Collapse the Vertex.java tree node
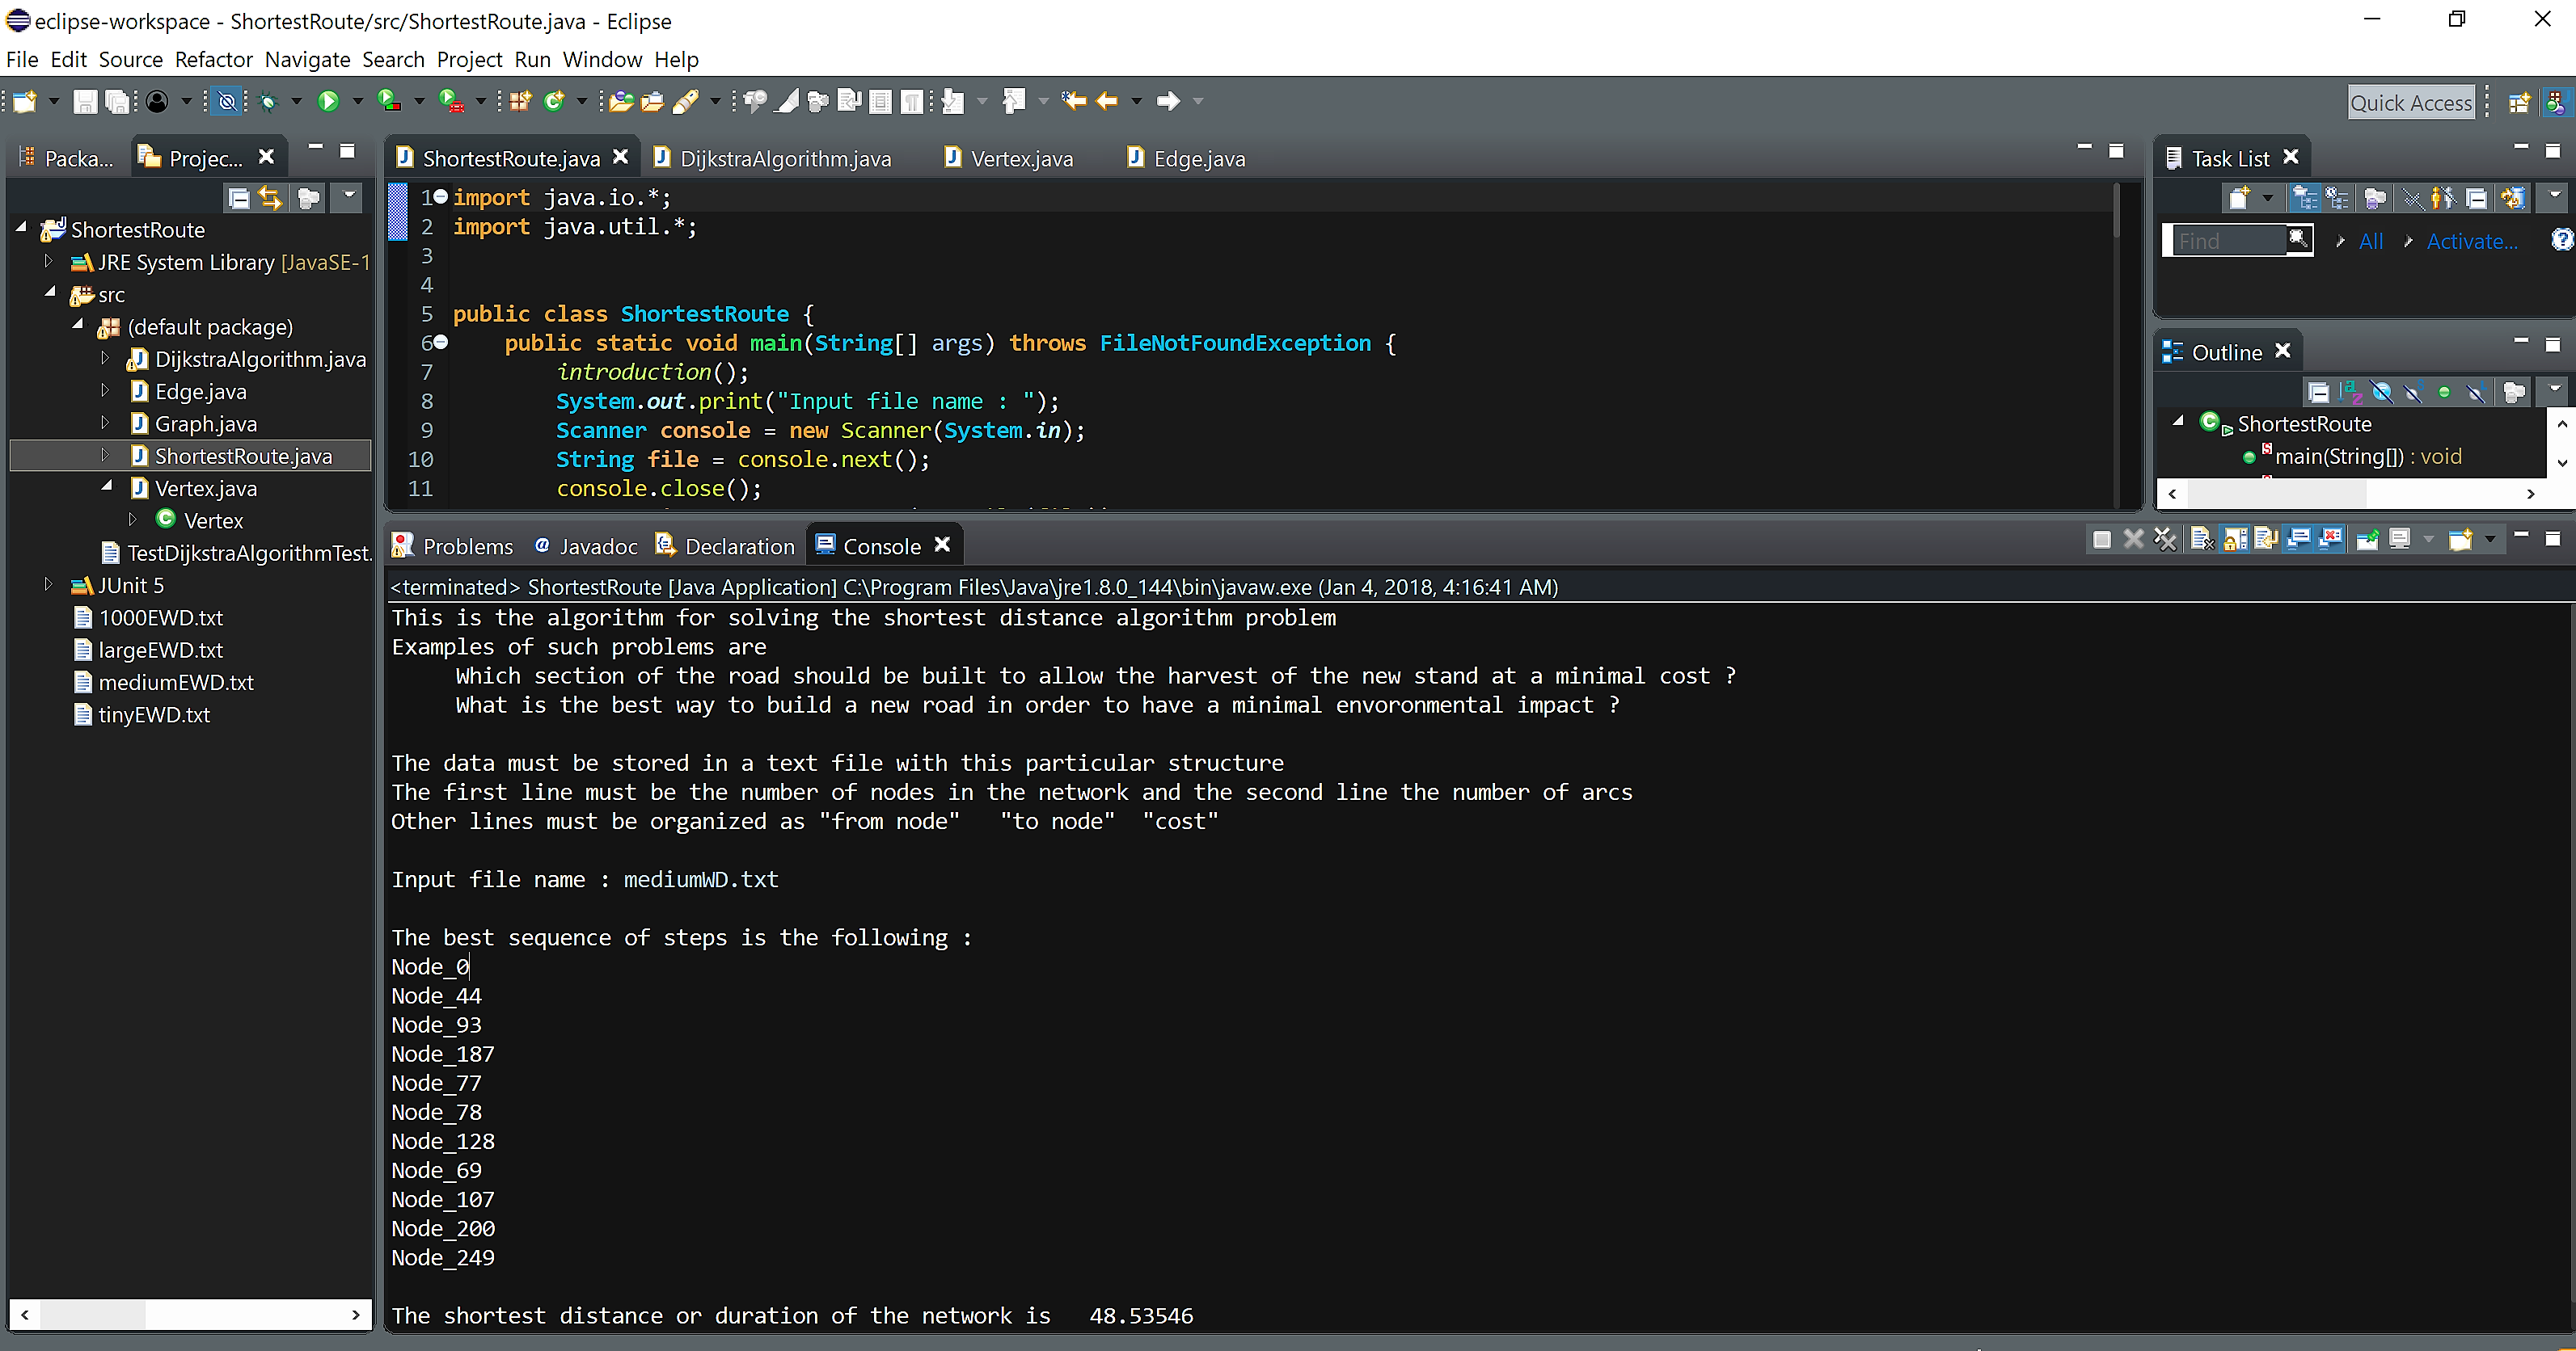The width and height of the screenshot is (2576, 1351). [107, 486]
